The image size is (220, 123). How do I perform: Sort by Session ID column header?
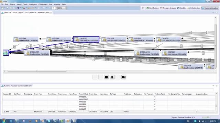pos(7,94)
